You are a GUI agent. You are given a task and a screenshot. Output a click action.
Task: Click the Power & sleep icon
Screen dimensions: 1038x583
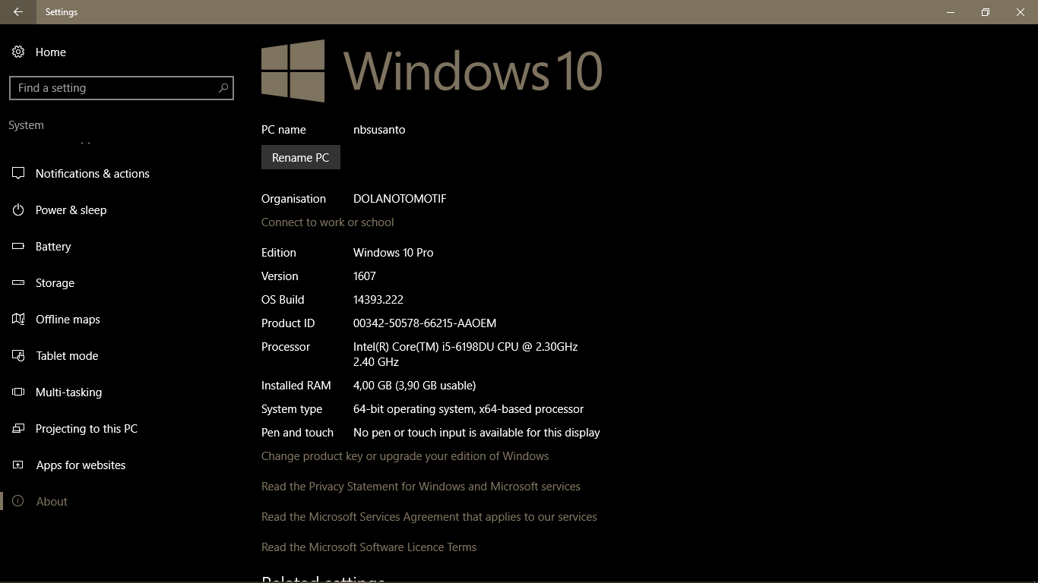click(18, 210)
